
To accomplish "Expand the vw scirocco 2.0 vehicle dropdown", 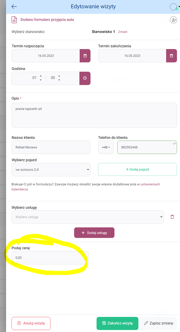I will tap(51, 170).
